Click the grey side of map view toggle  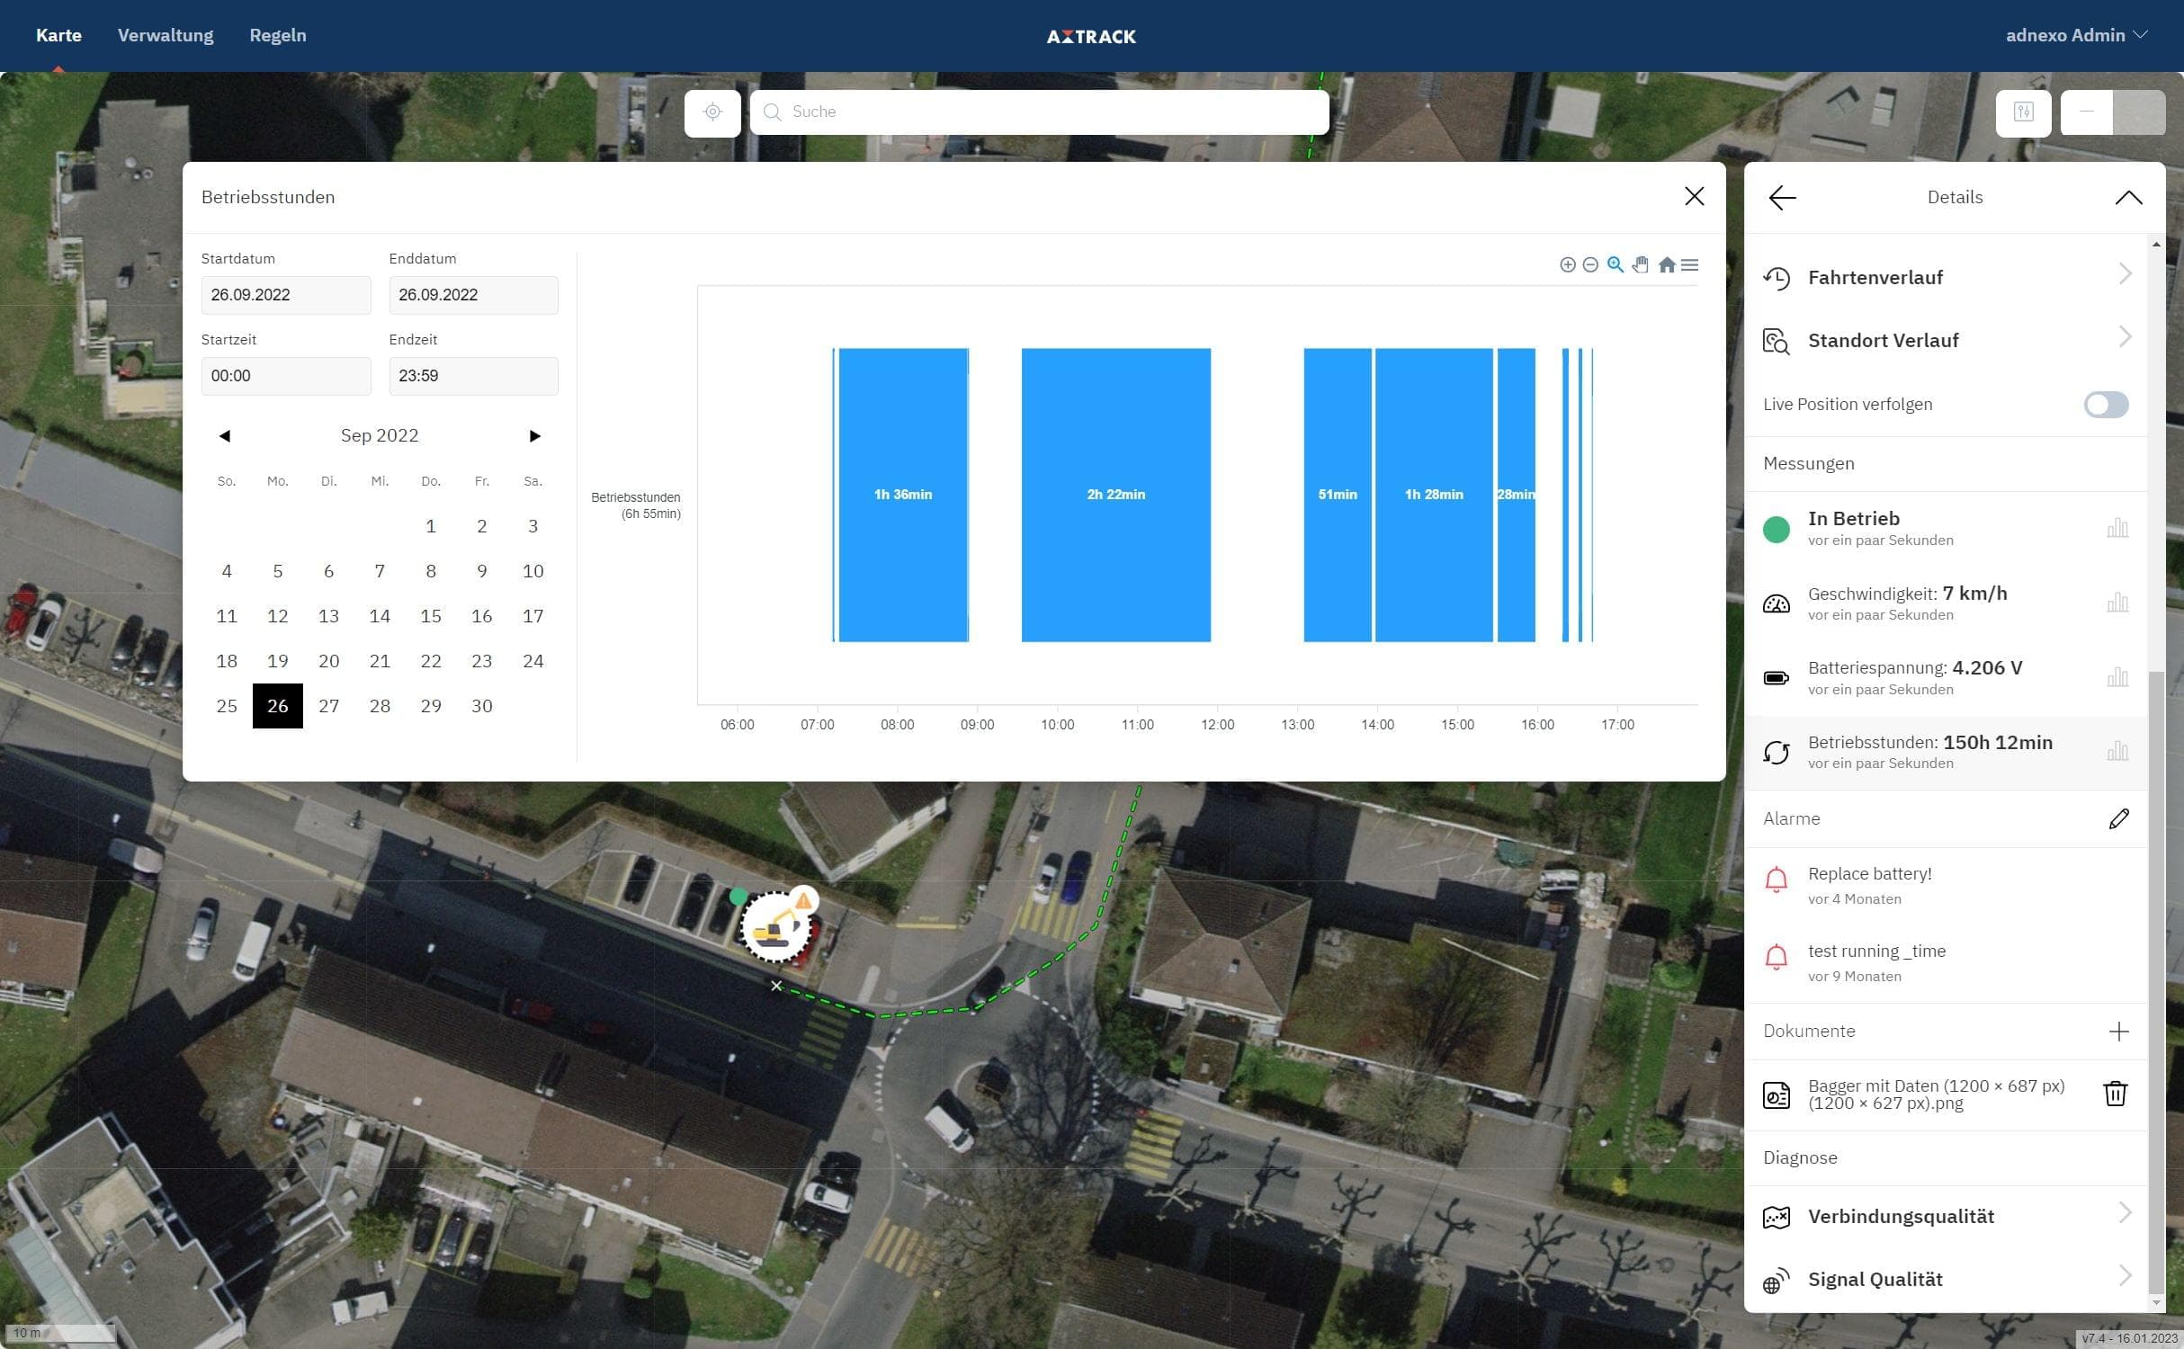click(x=2138, y=112)
